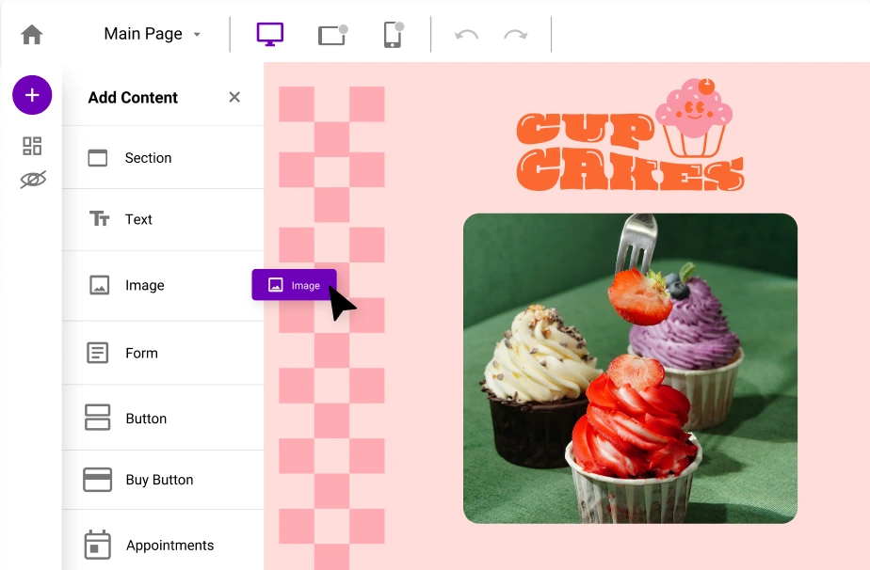The width and height of the screenshot is (870, 570).
Task: Click the purple plus add button
Action: 32,95
